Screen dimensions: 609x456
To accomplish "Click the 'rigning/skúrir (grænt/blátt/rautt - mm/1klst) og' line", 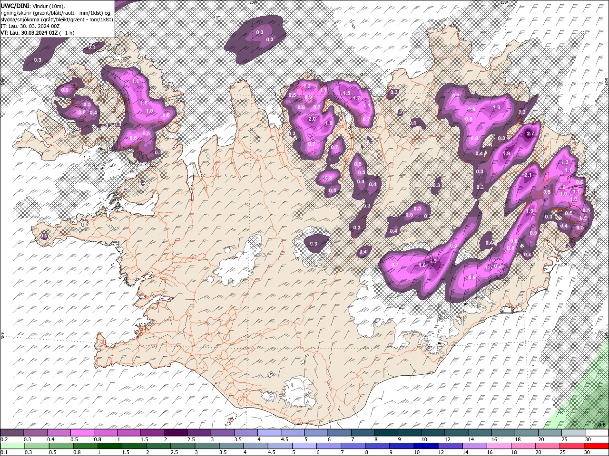I will (56, 12).
